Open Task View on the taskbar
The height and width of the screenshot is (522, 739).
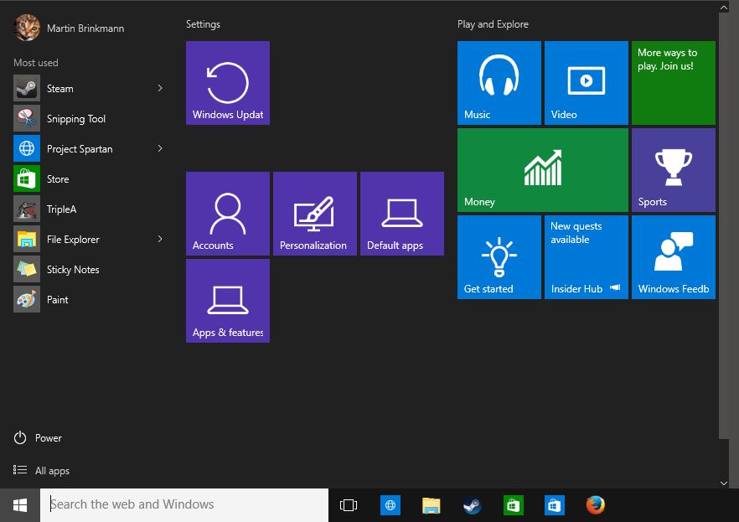pos(349,505)
